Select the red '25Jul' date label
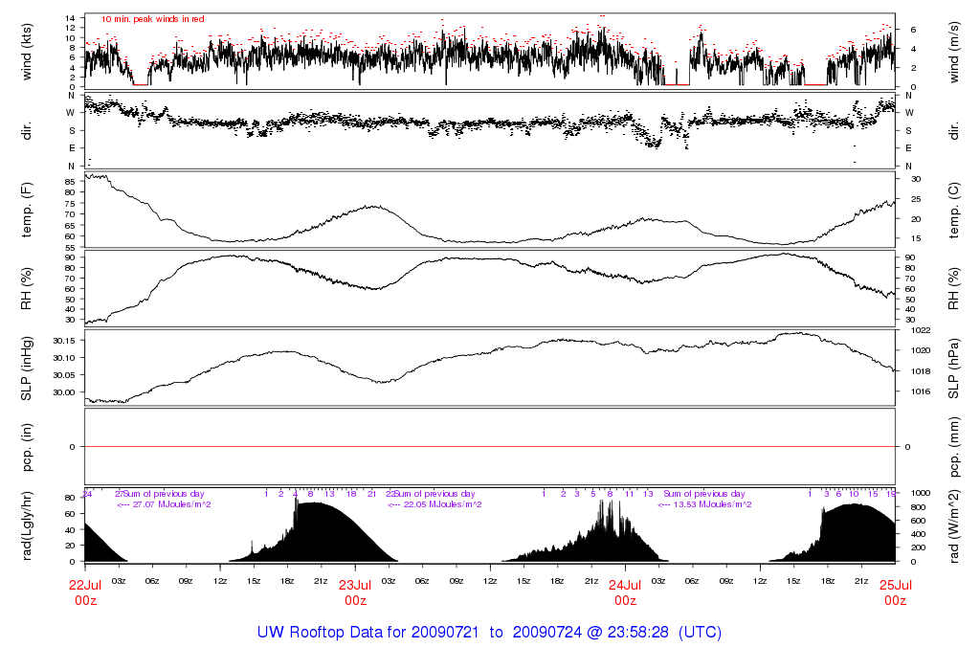The width and height of the screenshot is (980, 670). [895, 585]
